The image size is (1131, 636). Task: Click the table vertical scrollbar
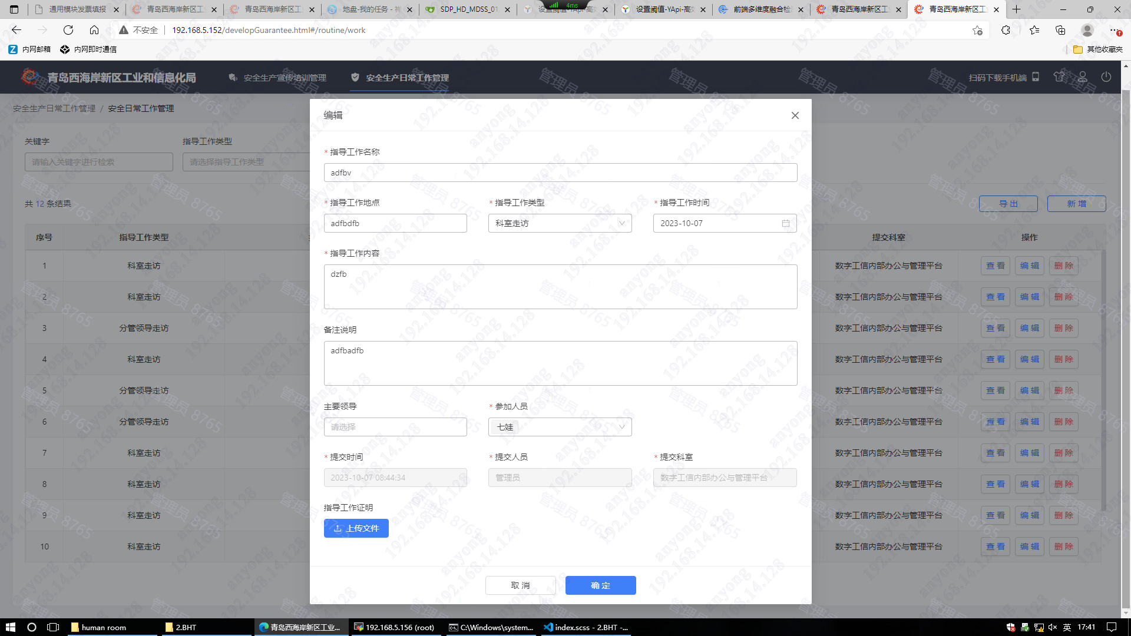pyautogui.click(x=1103, y=380)
